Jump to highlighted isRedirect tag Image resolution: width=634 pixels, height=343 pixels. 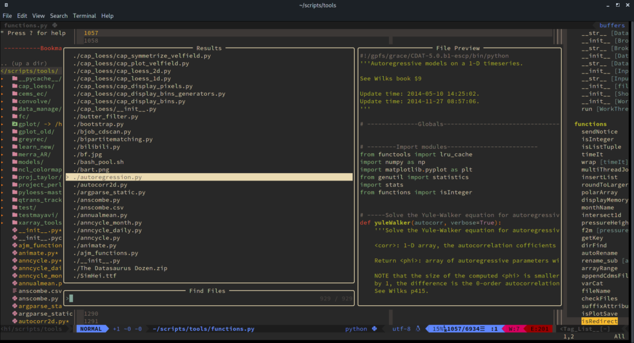(599, 321)
